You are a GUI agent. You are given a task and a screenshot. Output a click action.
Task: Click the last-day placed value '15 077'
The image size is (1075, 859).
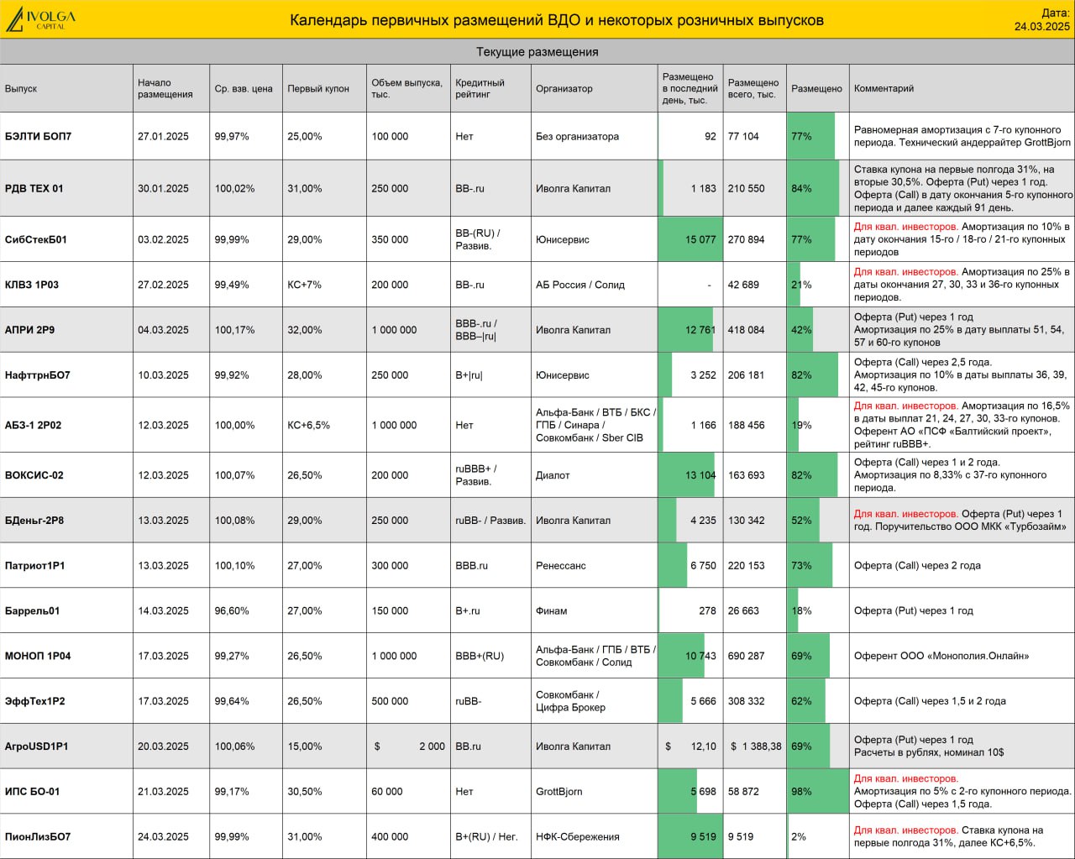[700, 239]
